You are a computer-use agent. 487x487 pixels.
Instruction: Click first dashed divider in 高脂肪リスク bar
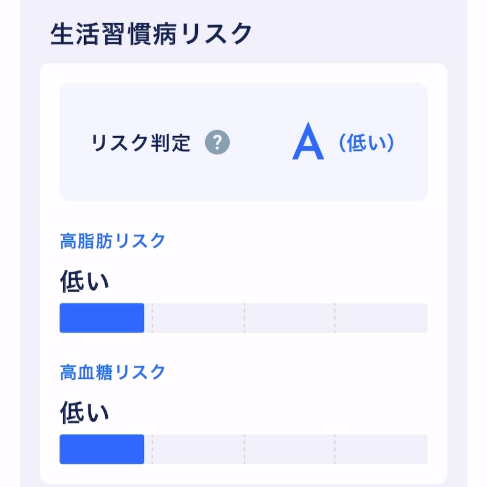click(152, 318)
